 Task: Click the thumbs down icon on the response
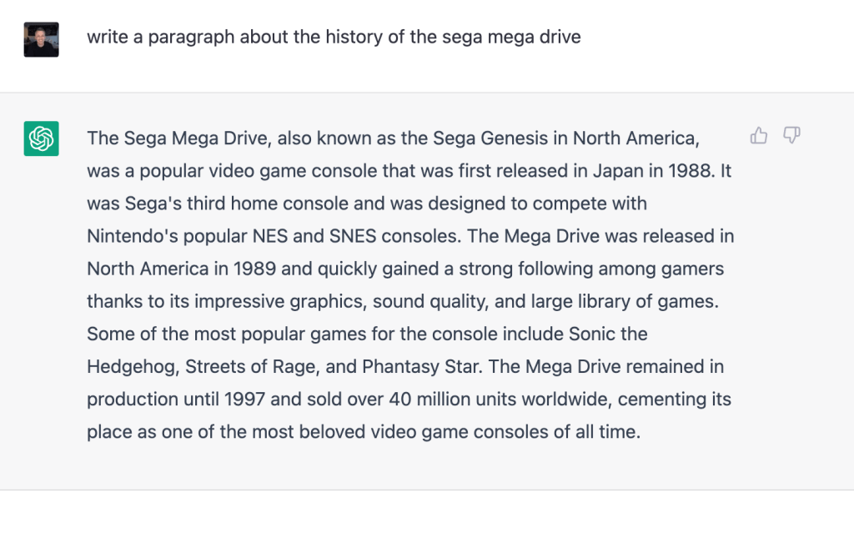click(x=791, y=136)
